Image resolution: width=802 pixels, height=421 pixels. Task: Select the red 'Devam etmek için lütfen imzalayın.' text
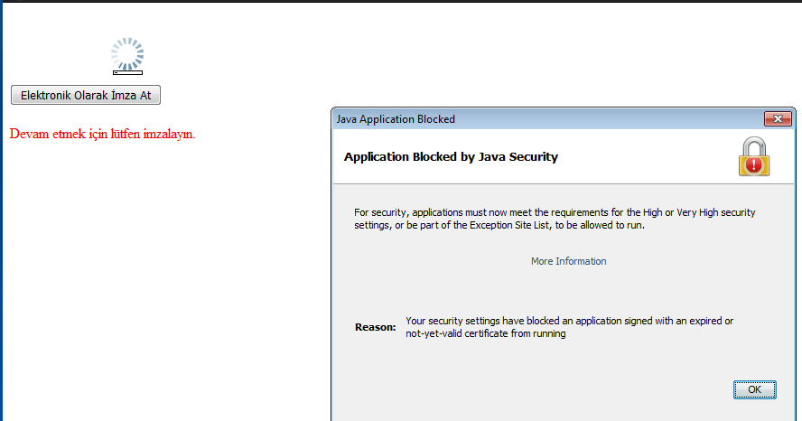coord(102,134)
